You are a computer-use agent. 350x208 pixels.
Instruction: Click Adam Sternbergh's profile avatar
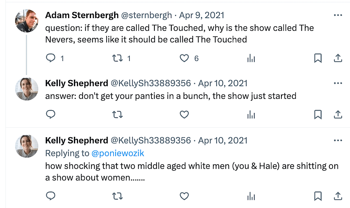tap(27, 21)
